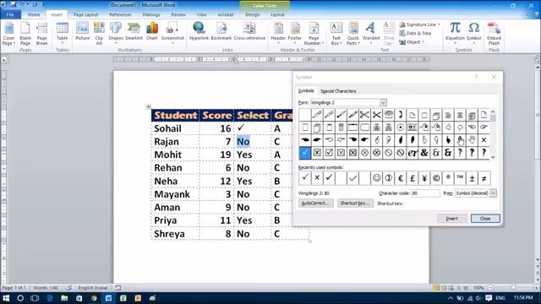The height and width of the screenshot is (304, 541).
Task: Click the zoom slider in status bar
Action: click(513, 288)
